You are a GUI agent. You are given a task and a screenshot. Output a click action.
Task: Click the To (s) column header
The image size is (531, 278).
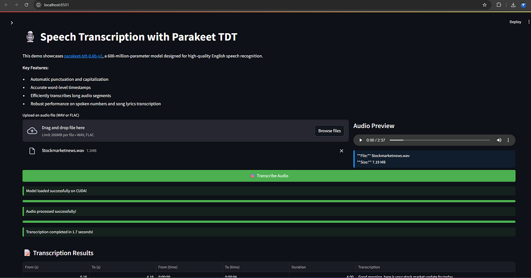click(x=123, y=267)
